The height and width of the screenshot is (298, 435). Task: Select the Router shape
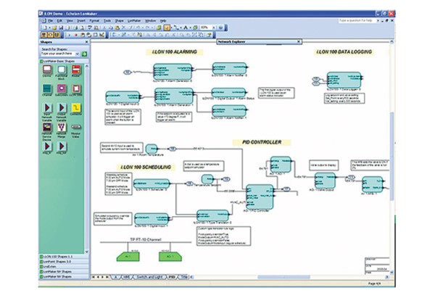pos(76,70)
